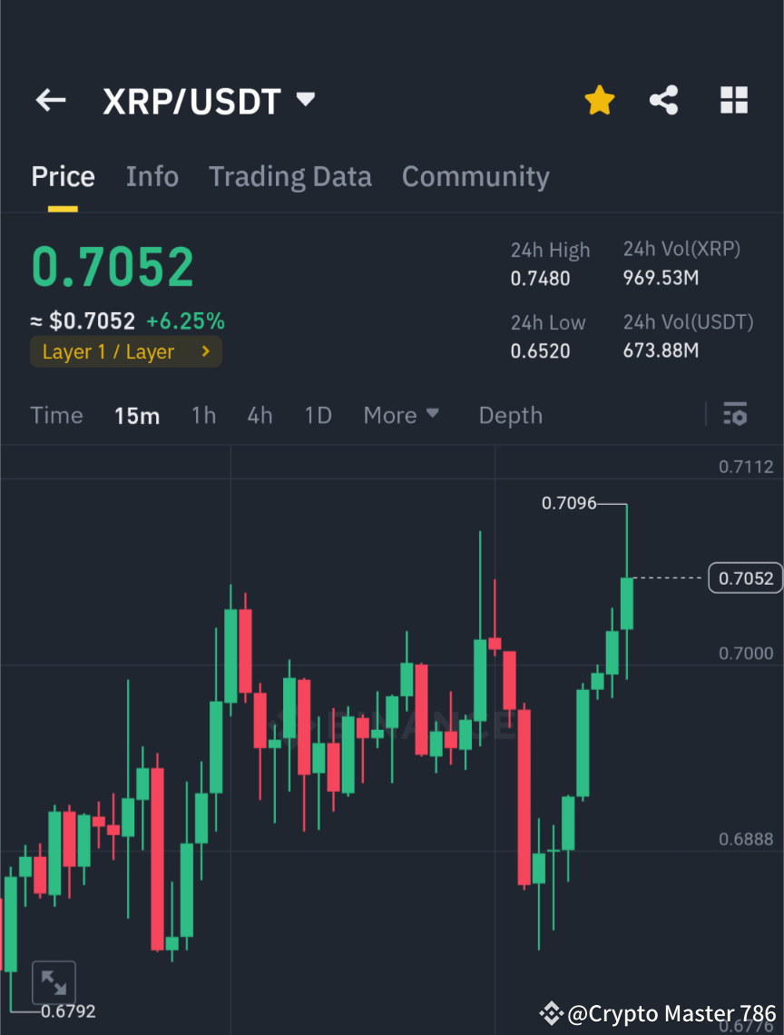
Task: Tap the Binance diamond logo in watermark
Action: [551, 1013]
